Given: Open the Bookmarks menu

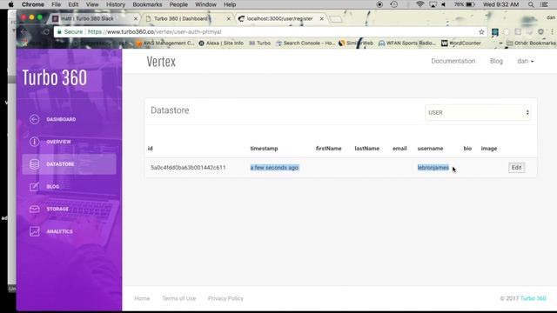Looking at the screenshot, I should pos(147,4).
